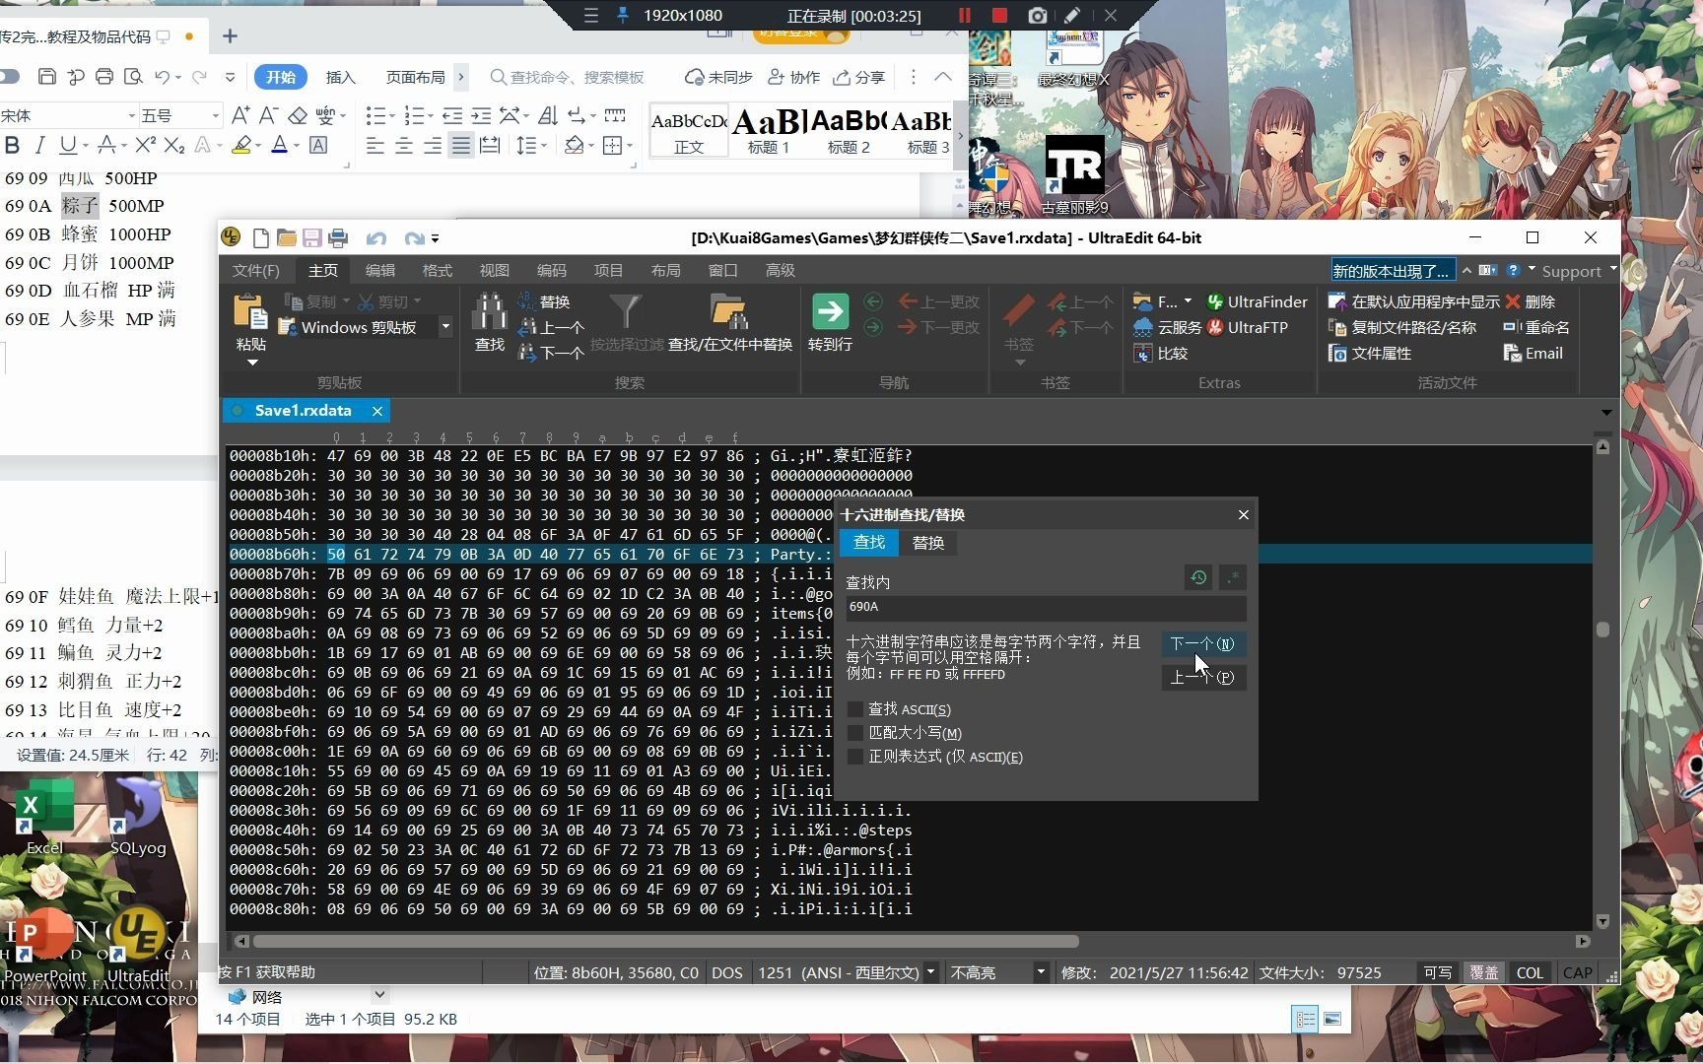
Task: Open the UltraEdit quick access customize arrow
Action: (435, 238)
